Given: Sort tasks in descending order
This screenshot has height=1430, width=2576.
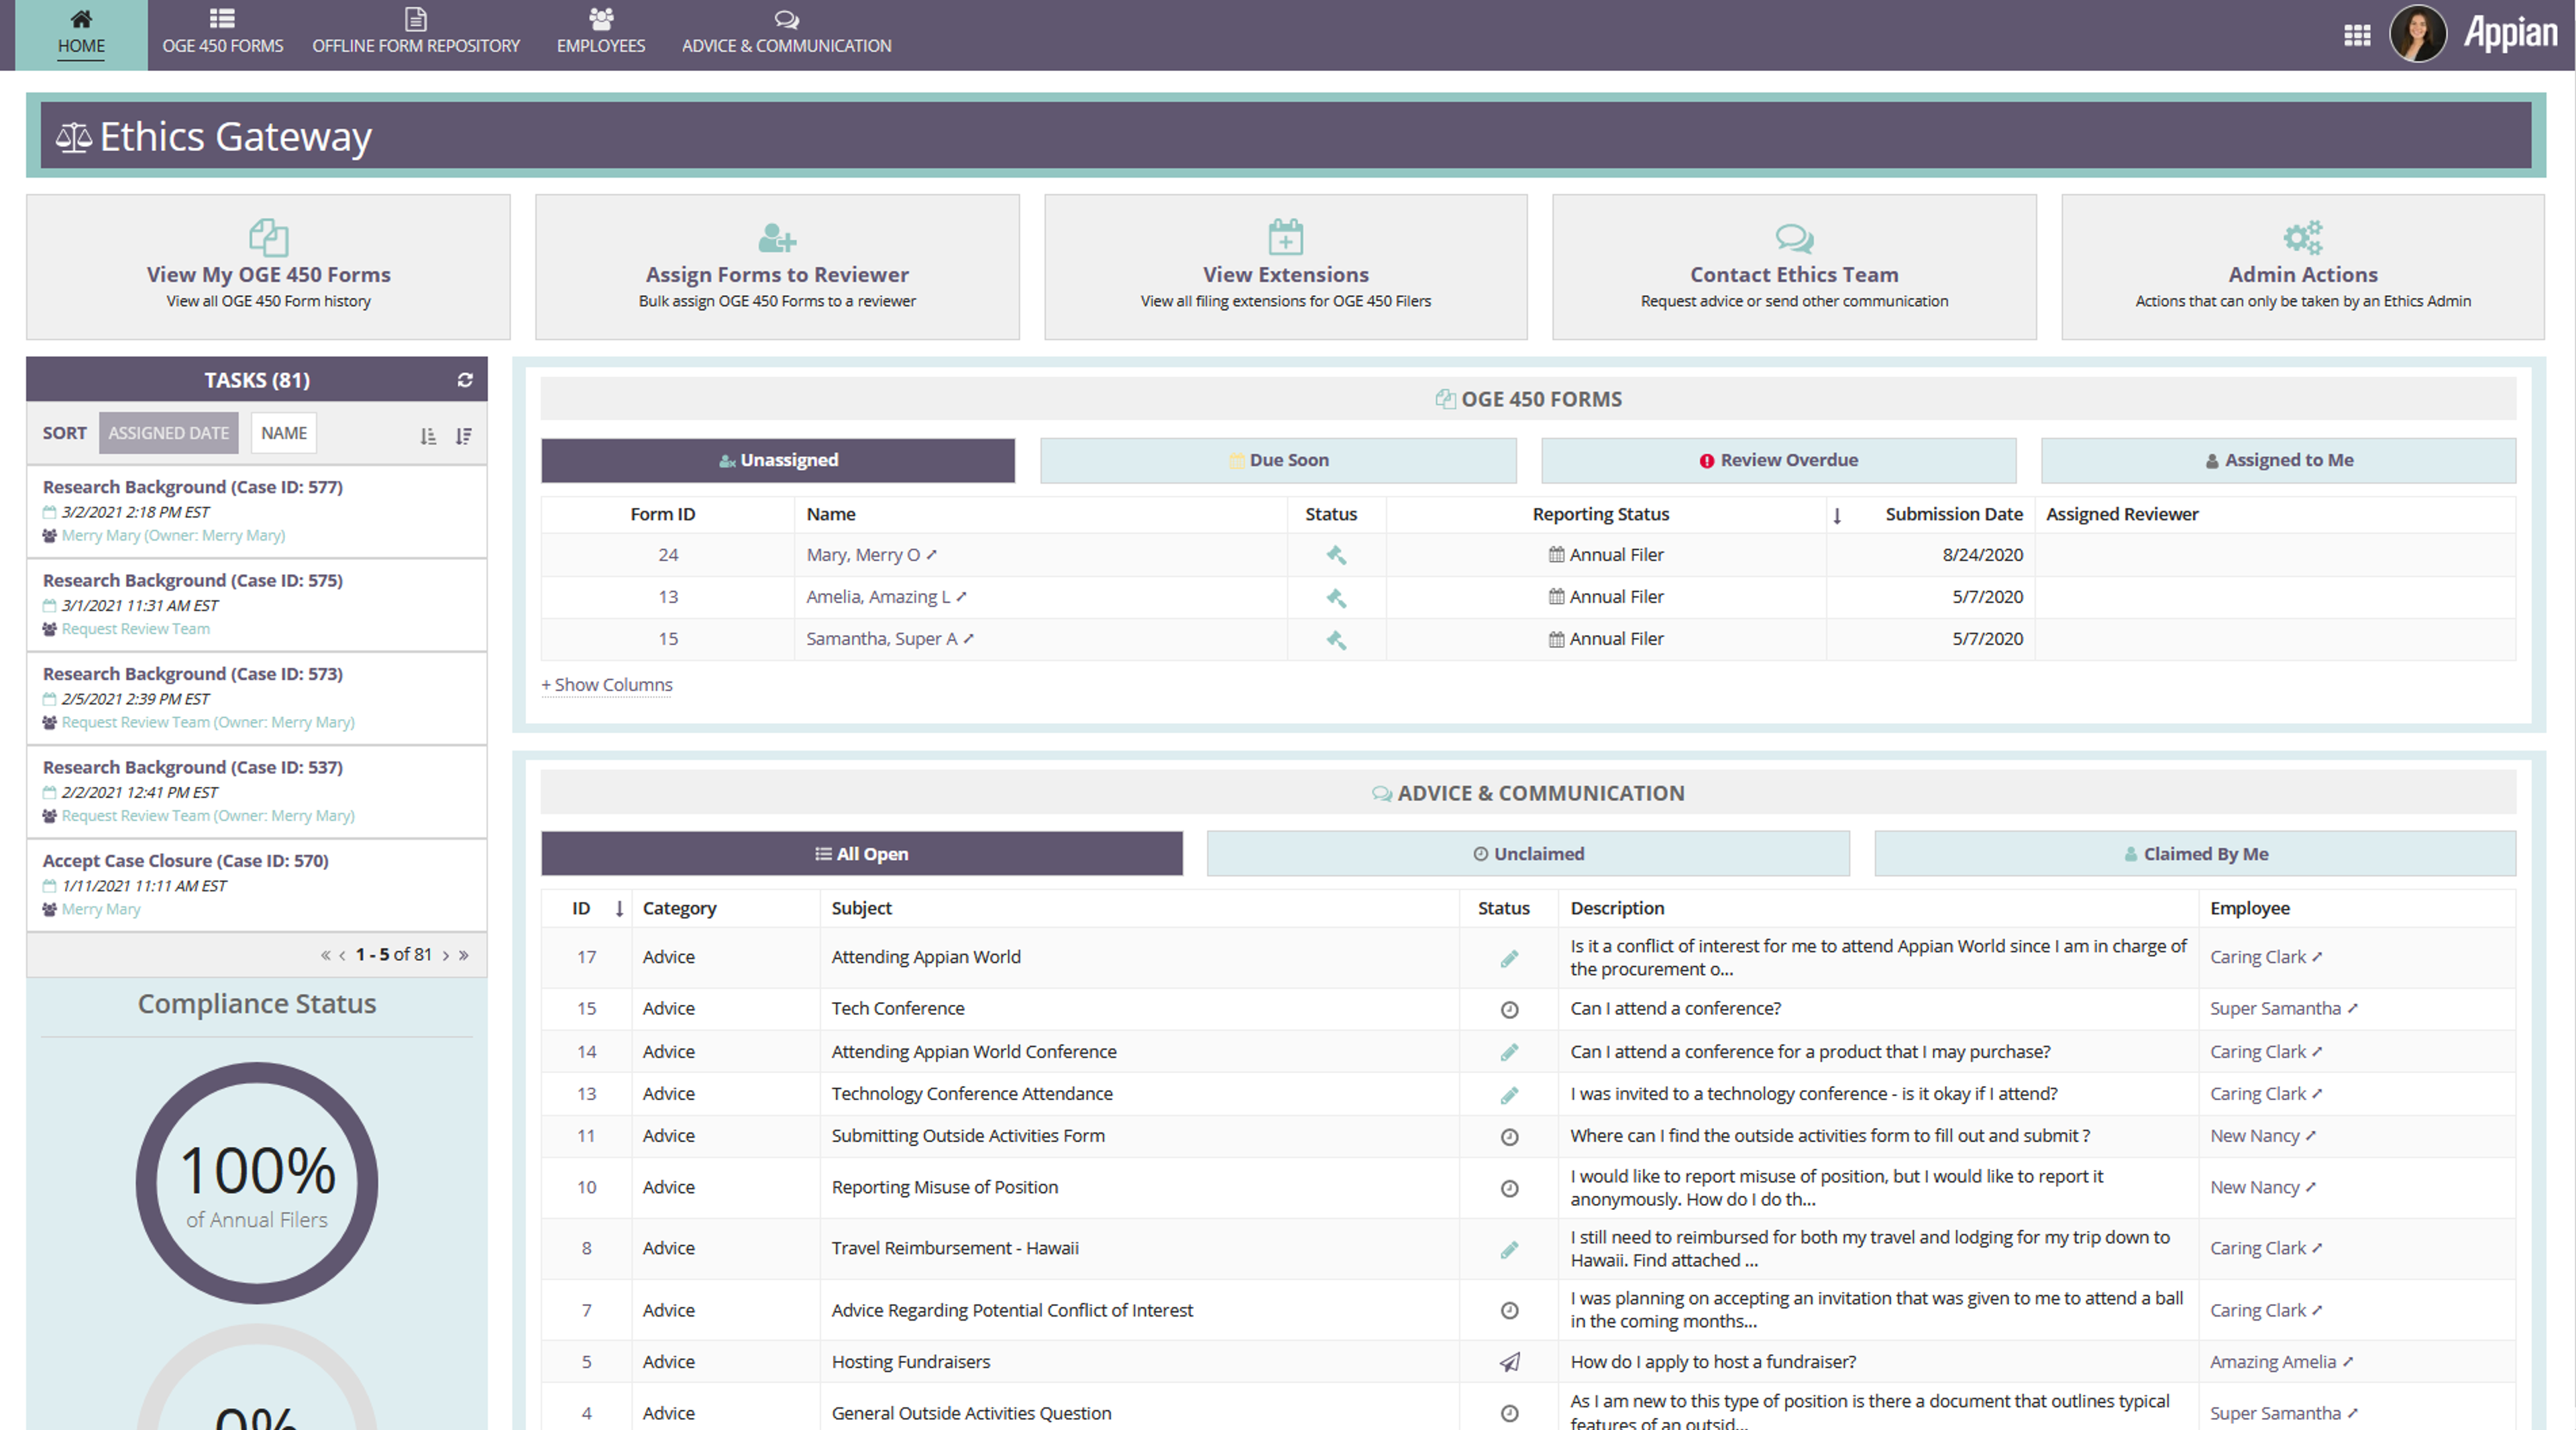Looking at the screenshot, I should (464, 436).
